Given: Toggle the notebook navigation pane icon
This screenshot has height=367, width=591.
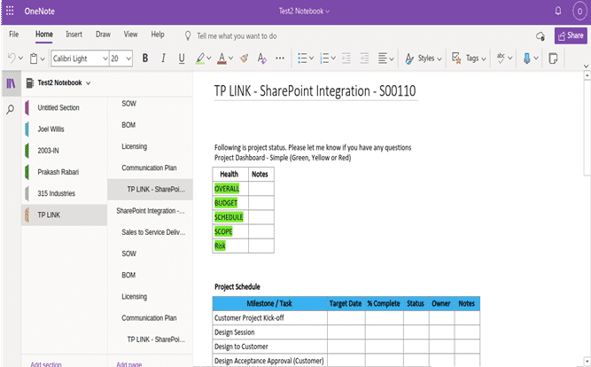Looking at the screenshot, I should click(11, 83).
